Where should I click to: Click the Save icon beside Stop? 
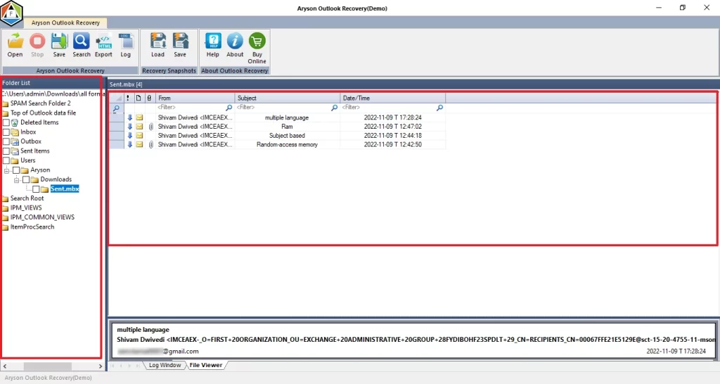[59, 41]
